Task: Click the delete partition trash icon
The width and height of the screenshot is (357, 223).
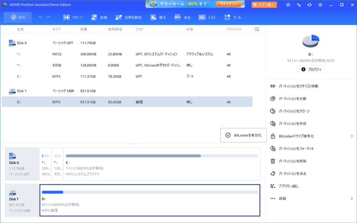Action: point(273,161)
